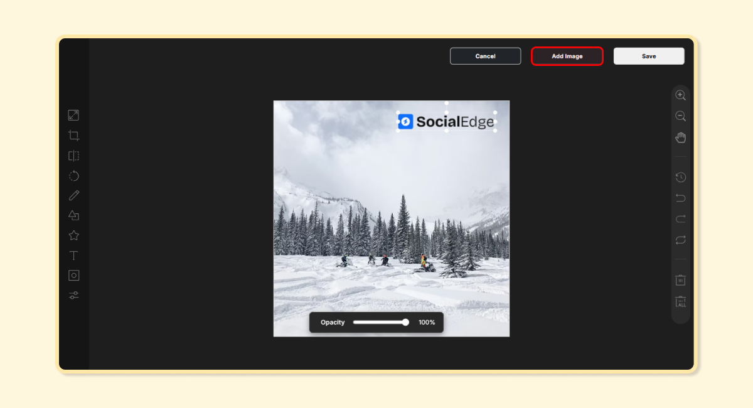Open the Frame tool
Viewport: 753px width, 408px height.
(73, 275)
